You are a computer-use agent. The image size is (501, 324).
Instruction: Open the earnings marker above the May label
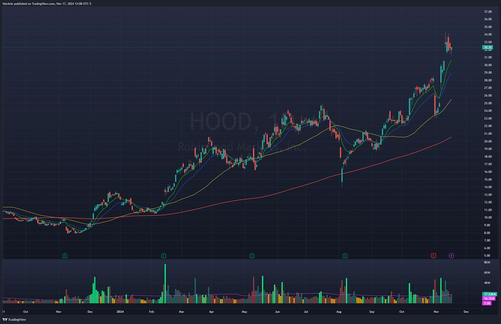(252, 256)
